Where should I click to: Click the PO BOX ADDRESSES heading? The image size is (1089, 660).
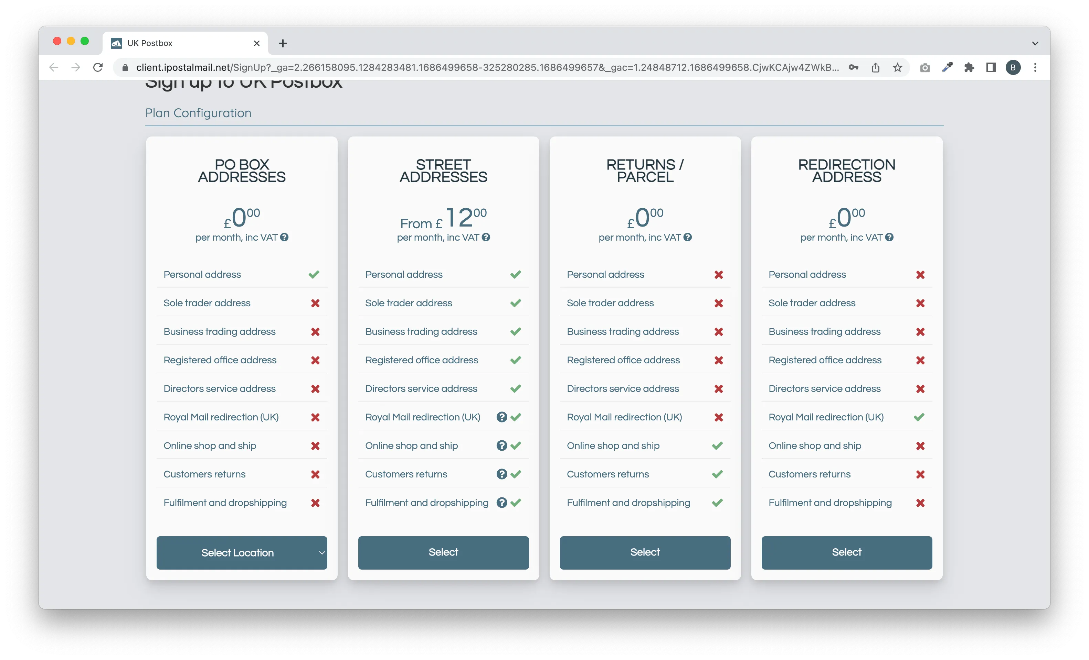click(242, 171)
